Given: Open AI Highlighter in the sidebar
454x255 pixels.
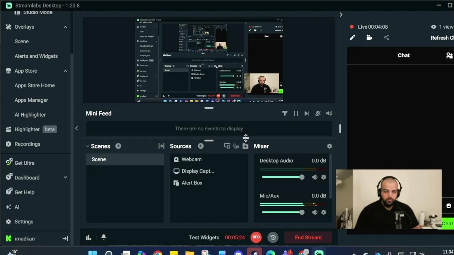Looking at the screenshot, I should click(x=30, y=115).
